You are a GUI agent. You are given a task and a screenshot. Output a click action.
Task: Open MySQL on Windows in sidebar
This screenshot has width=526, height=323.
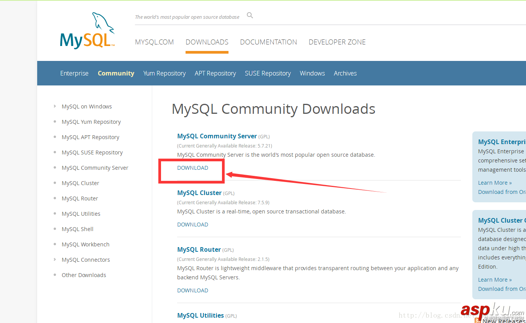click(87, 107)
